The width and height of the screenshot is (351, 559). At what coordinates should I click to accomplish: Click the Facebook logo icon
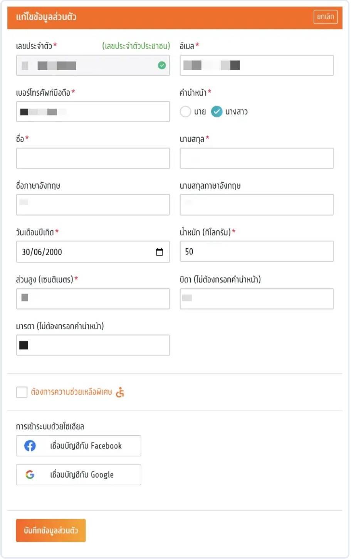[x=30, y=446]
